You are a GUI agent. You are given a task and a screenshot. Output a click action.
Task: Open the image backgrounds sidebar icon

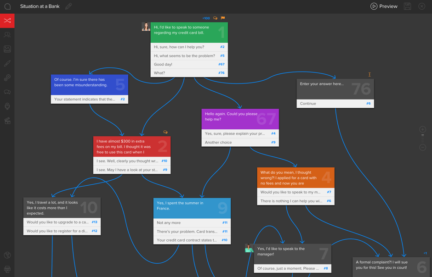coord(7,49)
